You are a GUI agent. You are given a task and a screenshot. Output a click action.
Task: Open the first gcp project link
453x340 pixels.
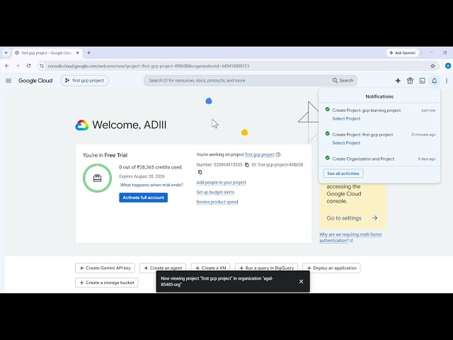point(260,154)
